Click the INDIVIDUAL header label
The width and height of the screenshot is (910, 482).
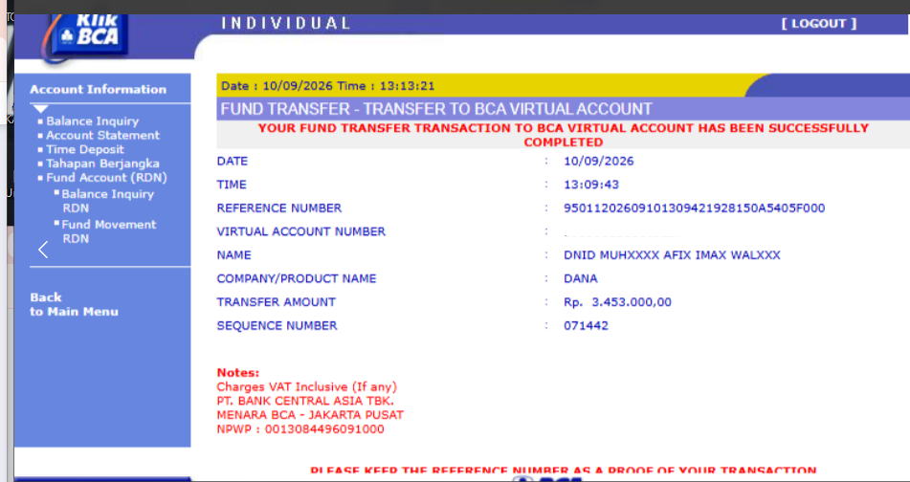pos(285,23)
